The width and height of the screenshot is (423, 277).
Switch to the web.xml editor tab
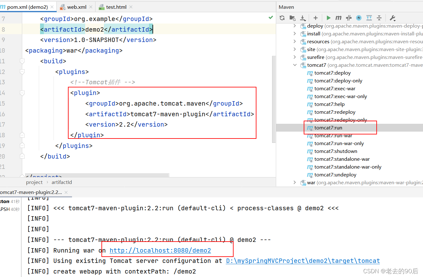tap(77, 7)
